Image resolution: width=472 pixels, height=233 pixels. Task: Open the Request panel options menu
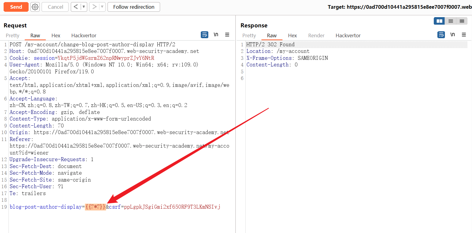pos(227,35)
